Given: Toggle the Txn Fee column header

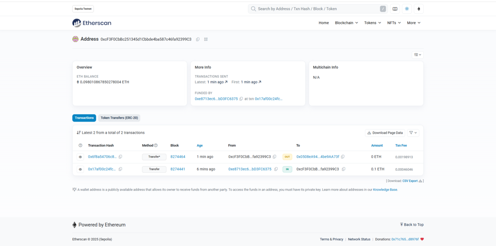Looking at the screenshot, I should tap(401, 146).
